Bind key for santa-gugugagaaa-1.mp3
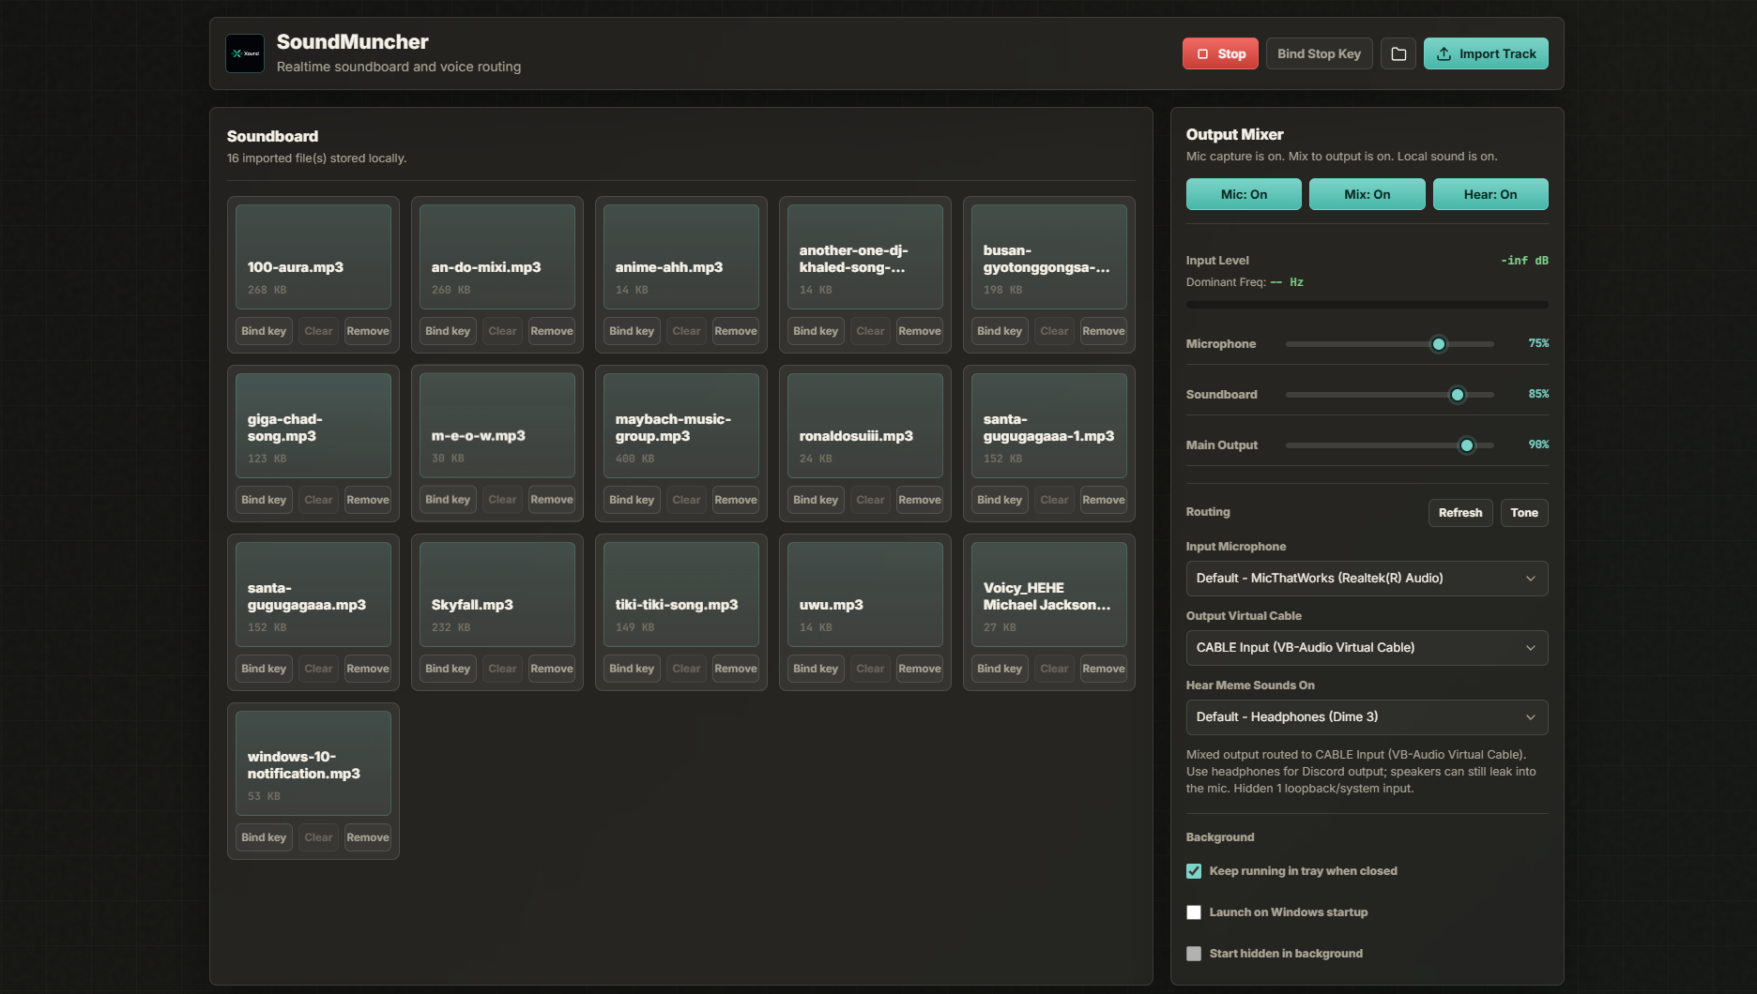1757x994 pixels. click(1000, 500)
